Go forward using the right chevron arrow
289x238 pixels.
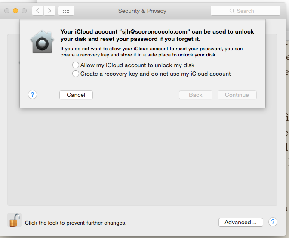(x=49, y=11)
